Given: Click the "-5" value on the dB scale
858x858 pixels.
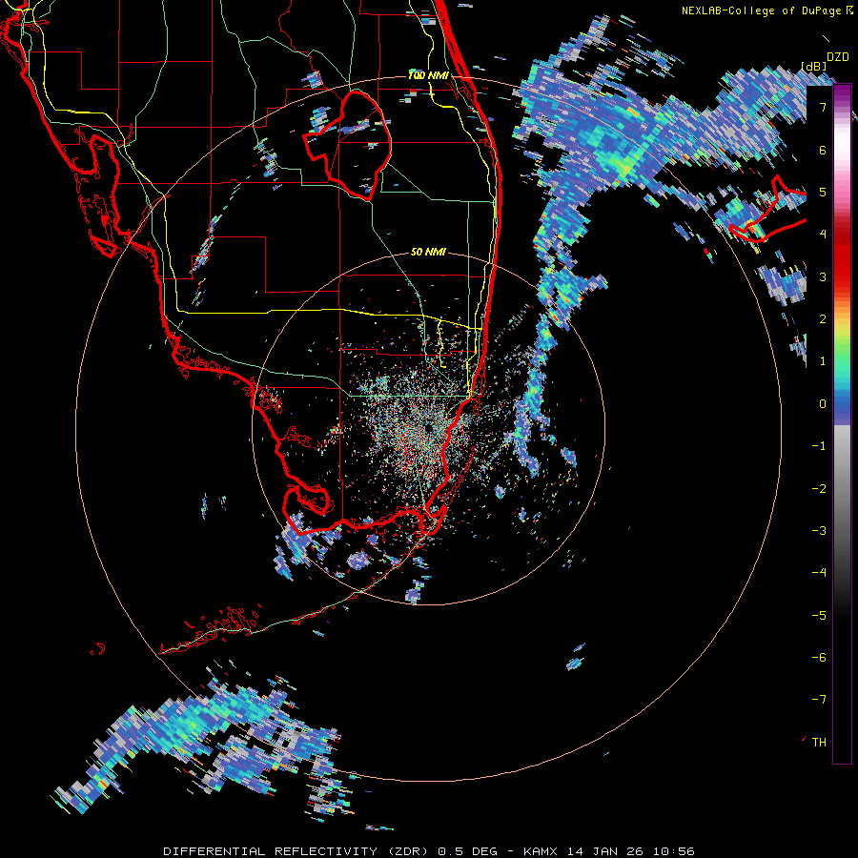Looking at the screenshot, I should (x=819, y=615).
